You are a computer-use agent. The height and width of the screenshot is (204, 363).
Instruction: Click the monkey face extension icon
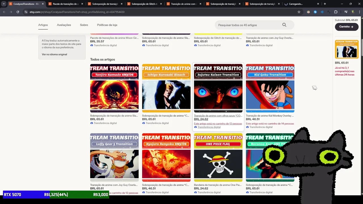[x=308, y=12]
